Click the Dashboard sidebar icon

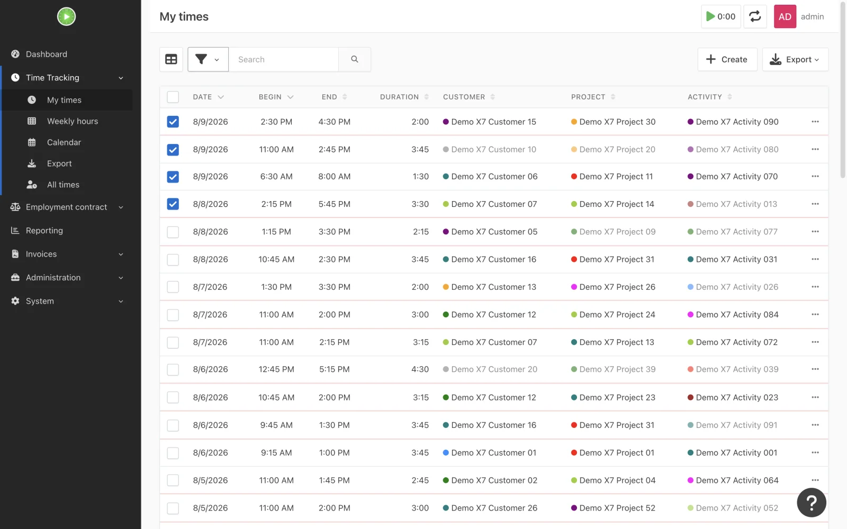pos(15,54)
